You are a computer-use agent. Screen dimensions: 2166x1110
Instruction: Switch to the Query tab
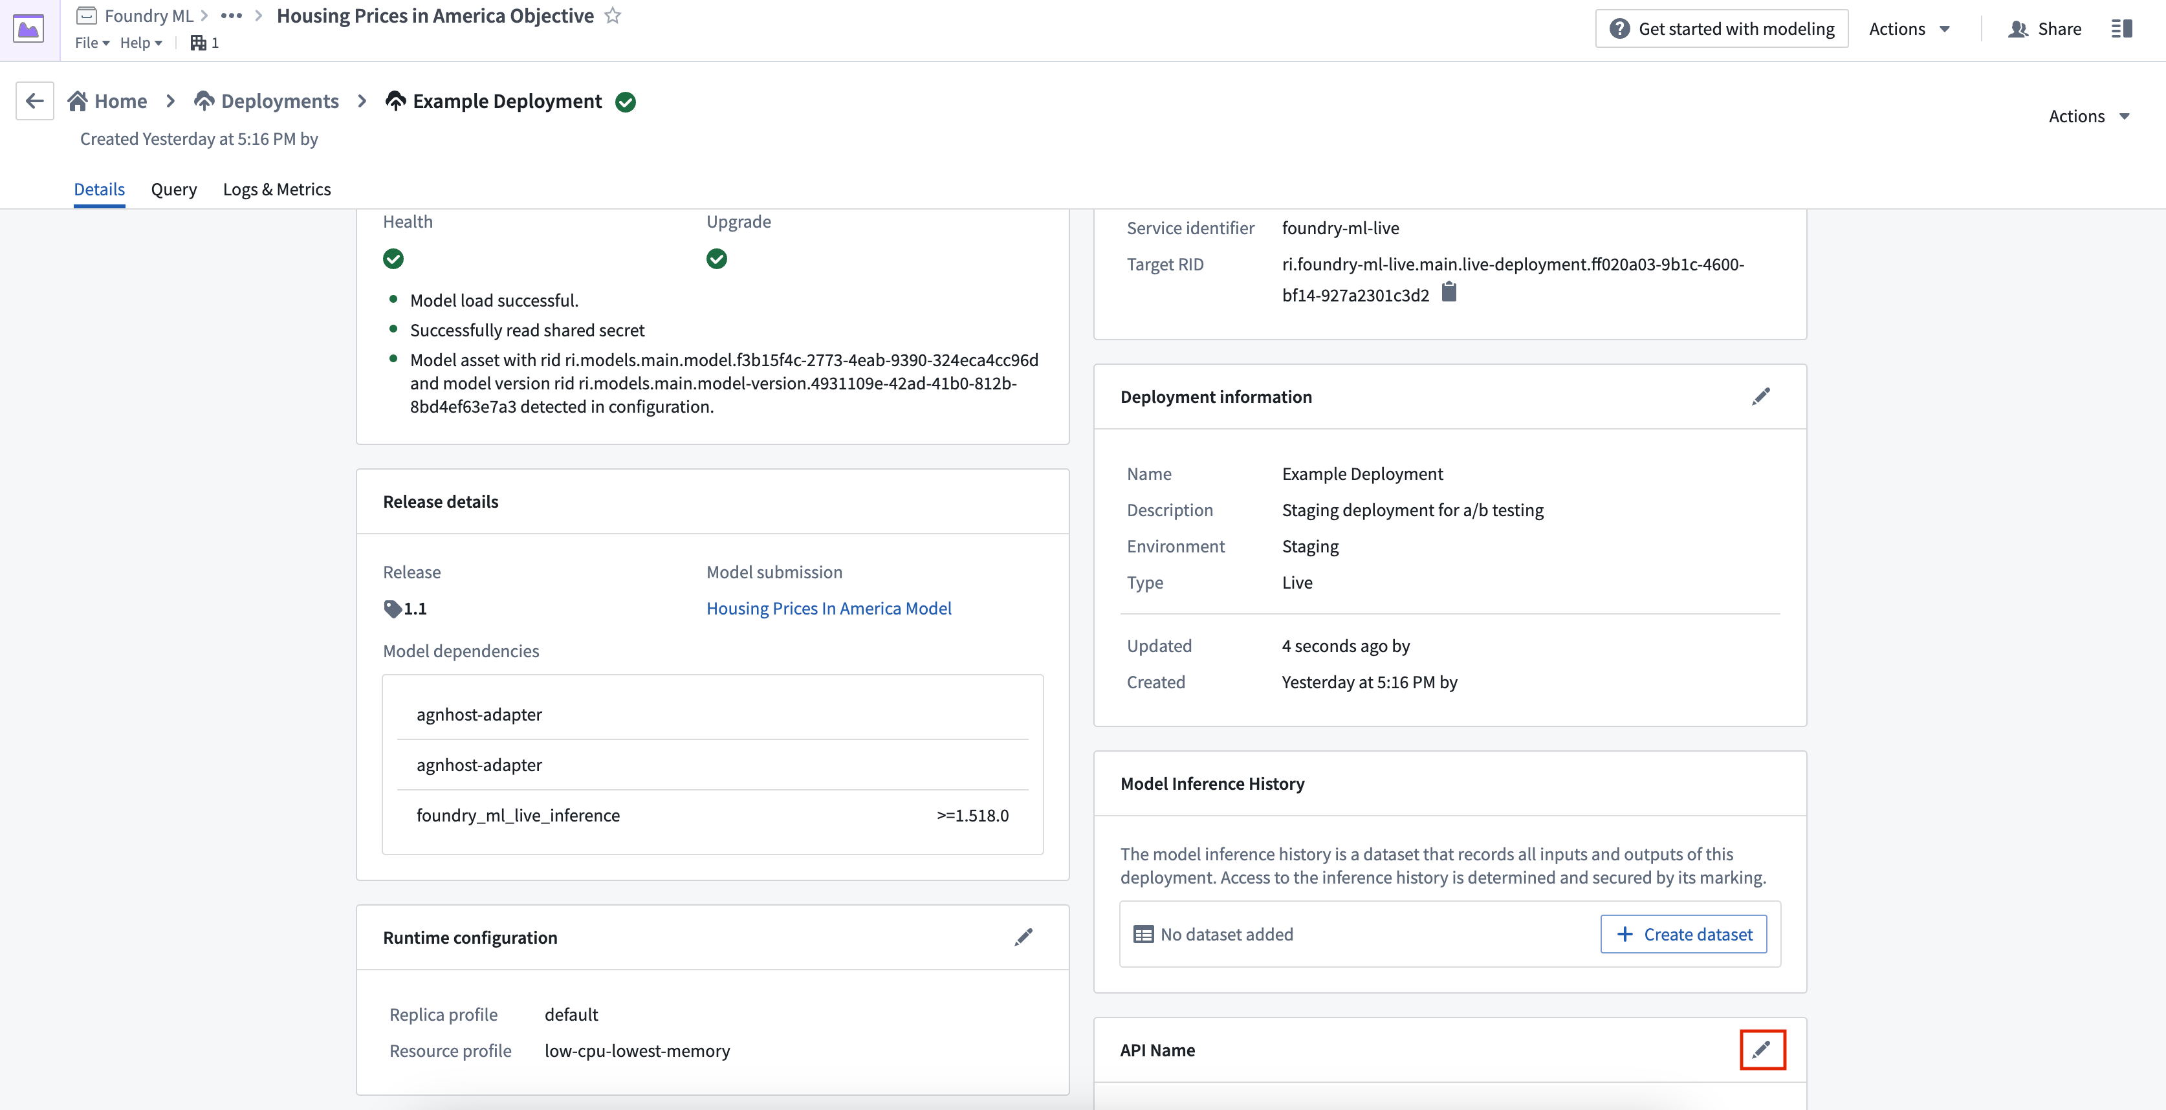coord(174,189)
